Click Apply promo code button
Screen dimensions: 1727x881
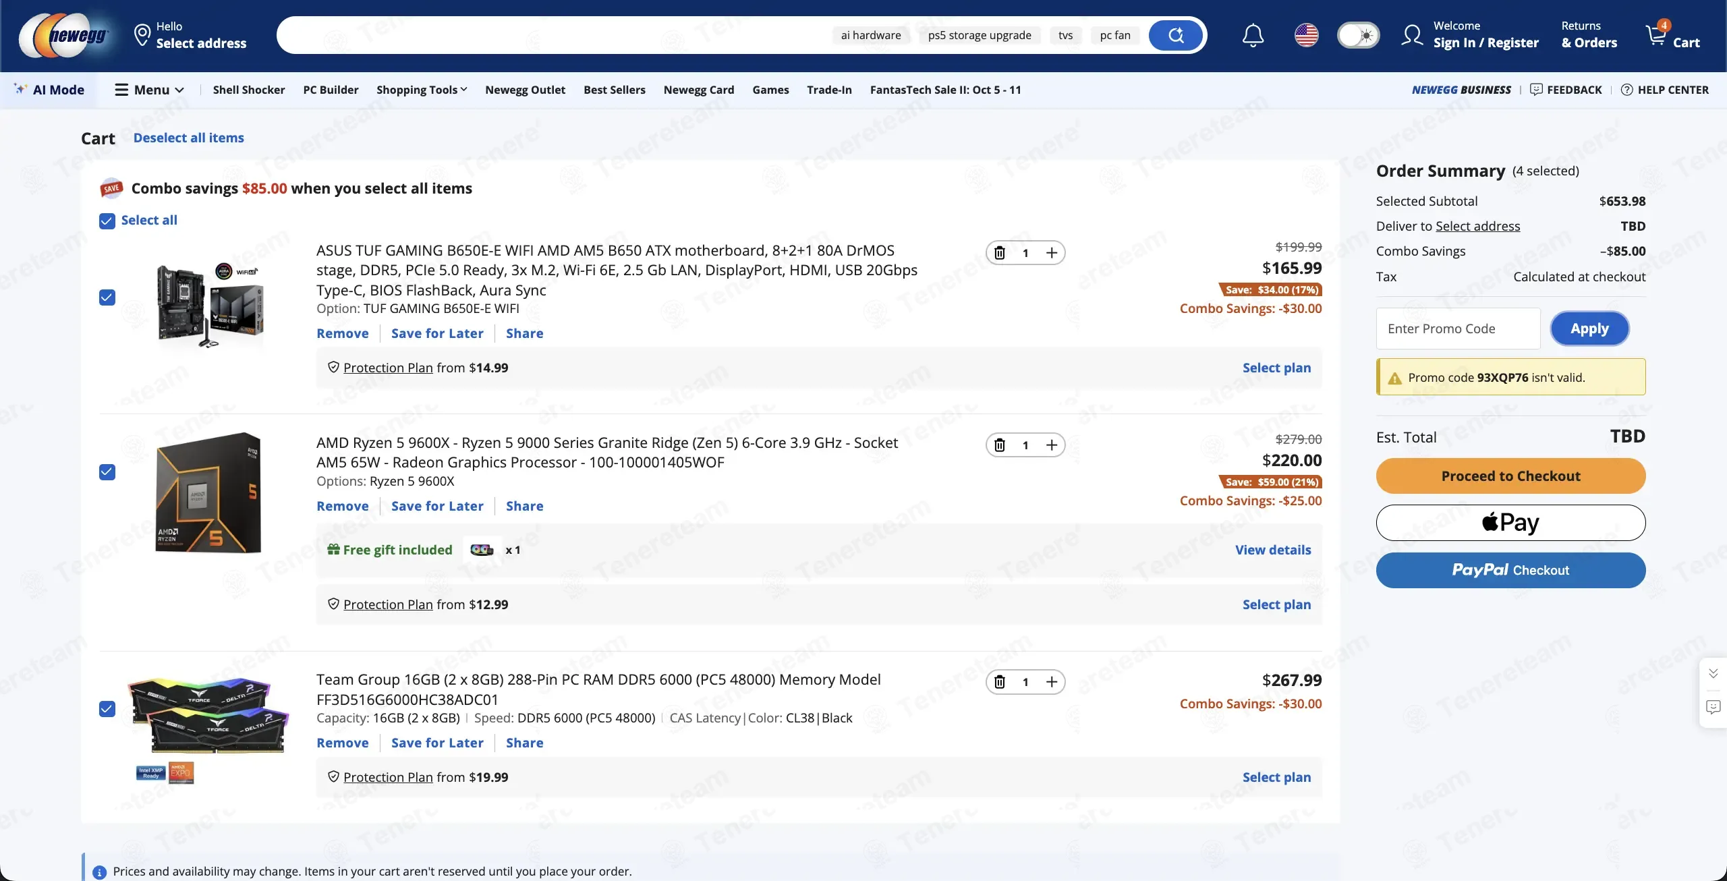coord(1589,329)
